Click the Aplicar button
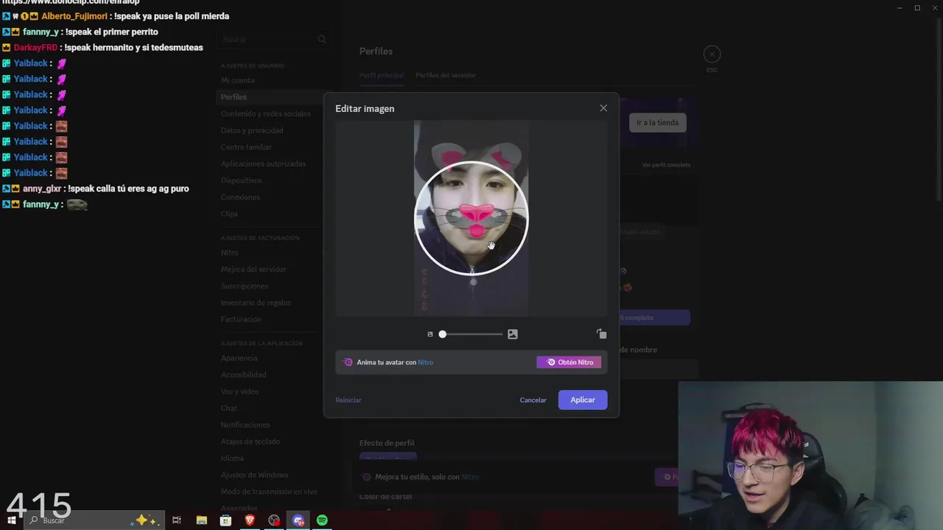 point(583,400)
